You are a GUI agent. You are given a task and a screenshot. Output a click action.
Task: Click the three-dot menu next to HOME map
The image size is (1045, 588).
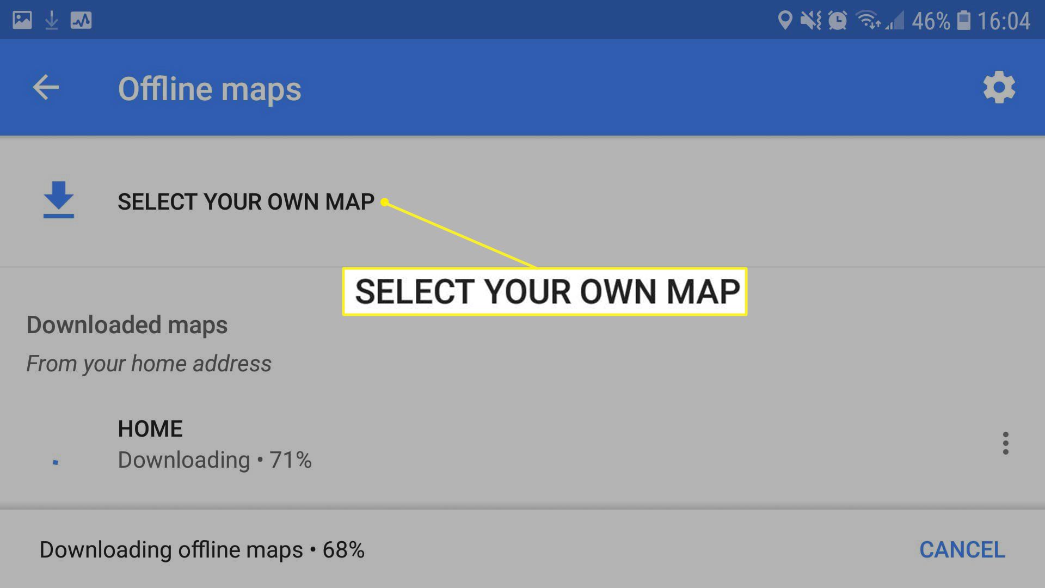(x=1005, y=443)
